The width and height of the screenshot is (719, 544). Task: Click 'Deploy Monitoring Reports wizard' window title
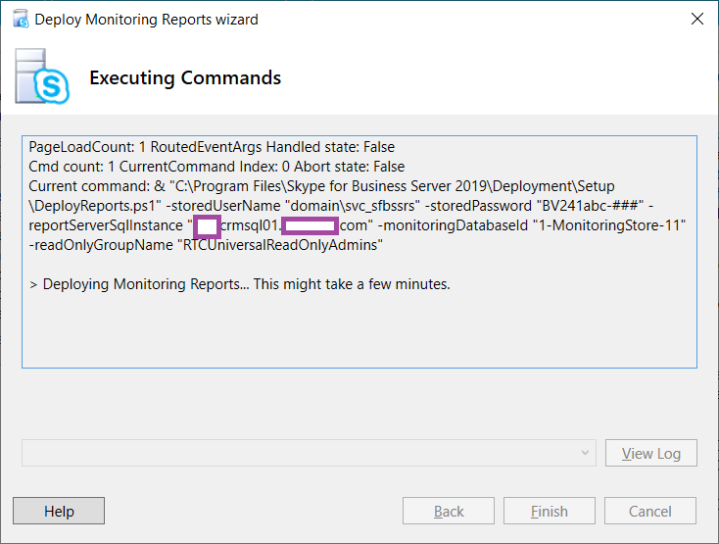pos(146,20)
